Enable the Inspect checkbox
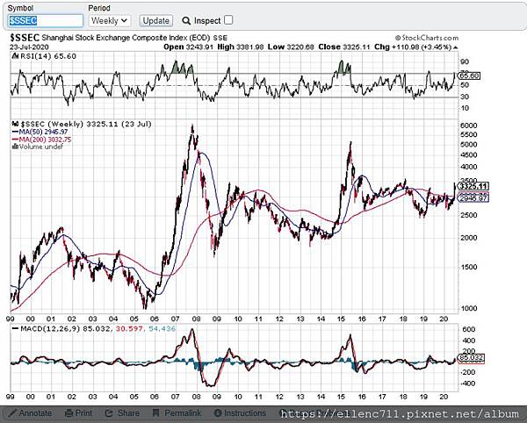Screen dimensions: 527x423 coord(228,20)
